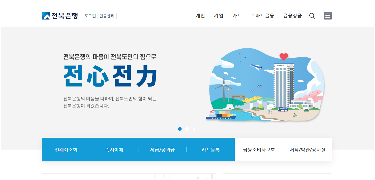This screenshot has height=180, width=375.
Task: Click the 로그인 button
Action: click(90, 16)
